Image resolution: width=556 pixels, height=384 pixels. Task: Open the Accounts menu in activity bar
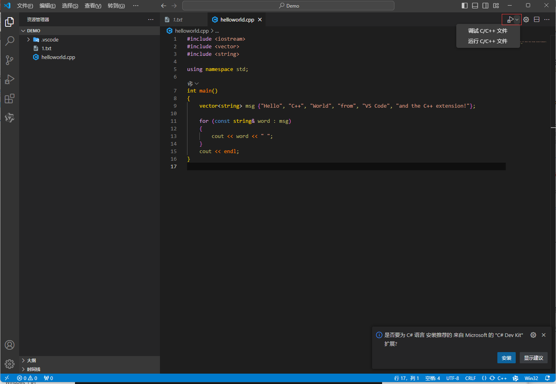(10, 345)
